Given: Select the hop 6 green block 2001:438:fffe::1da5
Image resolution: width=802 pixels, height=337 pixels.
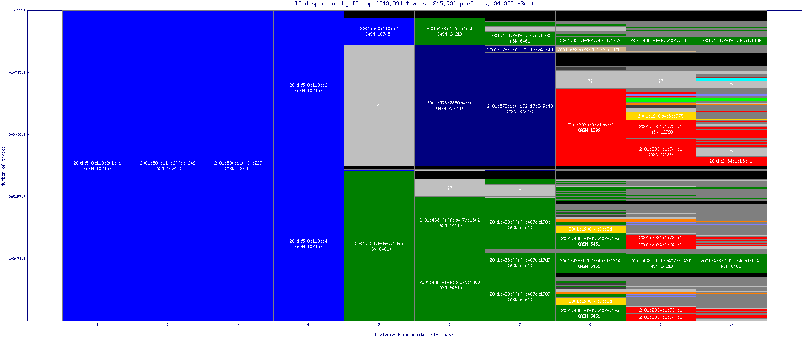Looking at the screenshot, I should 450,31.
